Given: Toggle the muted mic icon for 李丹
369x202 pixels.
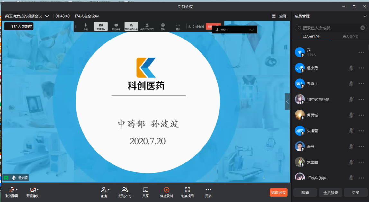Looking at the screenshot, I should (x=351, y=147).
